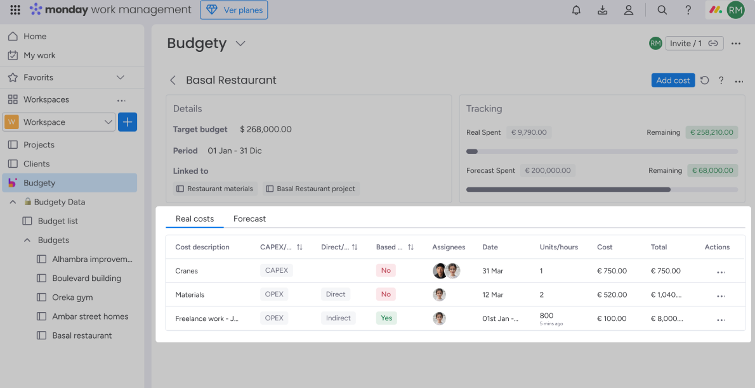Viewport: 755px width, 388px height.
Task: Expand the Budgety title dropdown chevron
Action: point(240,44)
